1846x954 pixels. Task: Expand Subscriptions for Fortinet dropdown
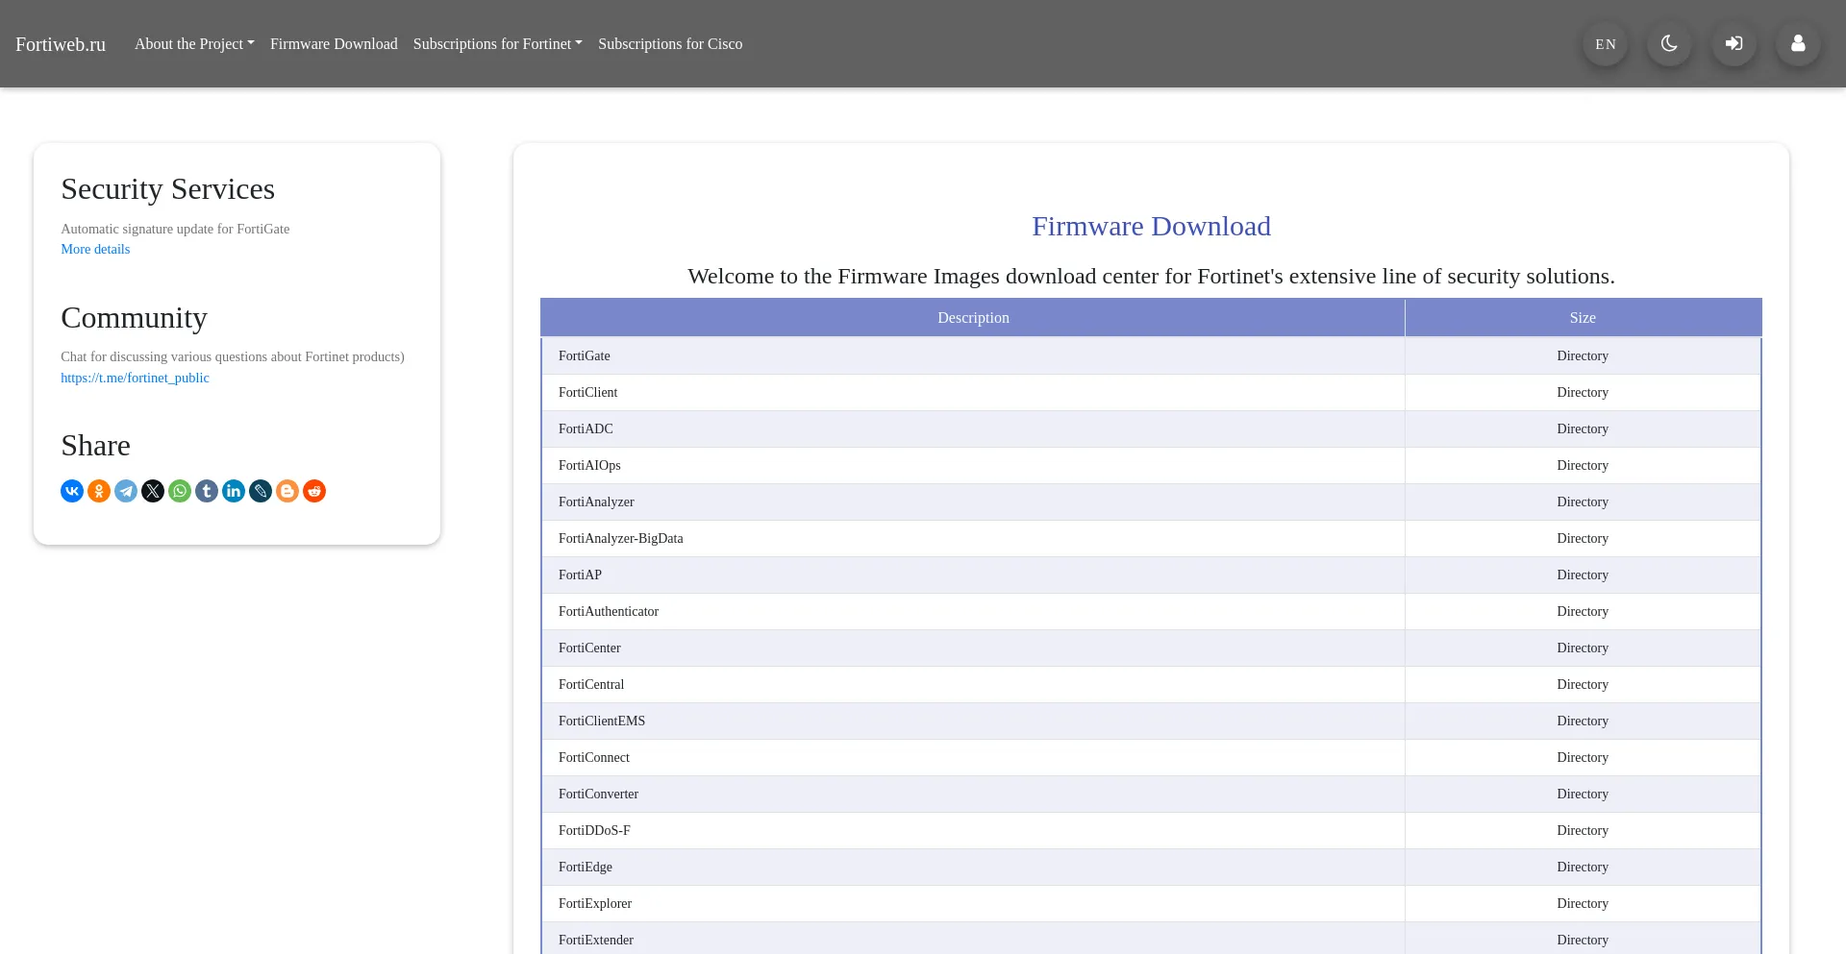click(498, 44)
